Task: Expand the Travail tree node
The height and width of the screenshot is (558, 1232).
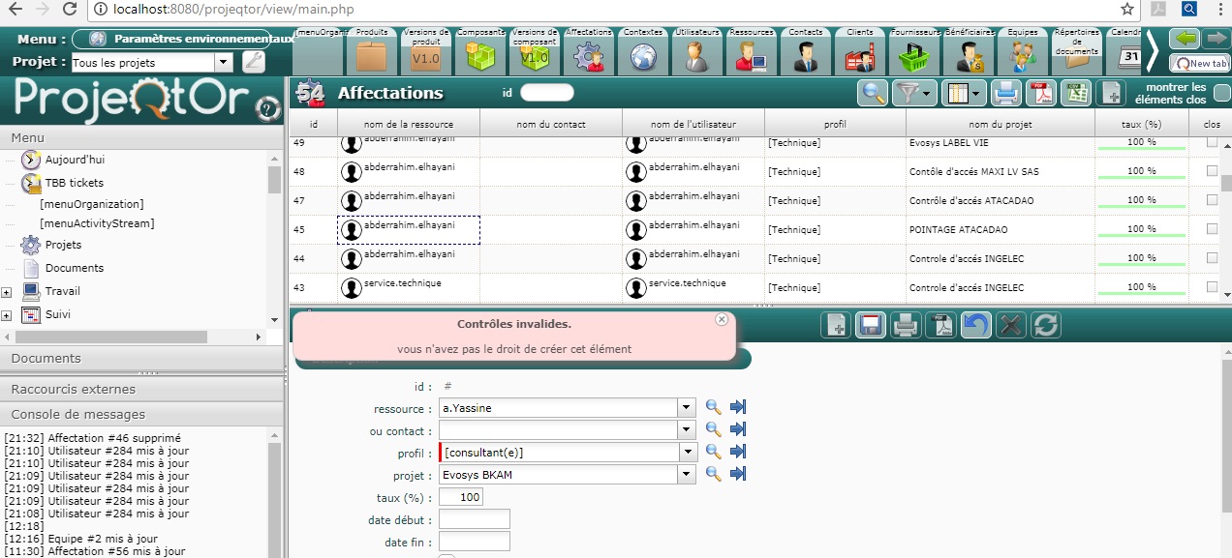Action: [x=7, y=292]
